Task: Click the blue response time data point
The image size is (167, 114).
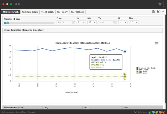Action: coord(125,52)
